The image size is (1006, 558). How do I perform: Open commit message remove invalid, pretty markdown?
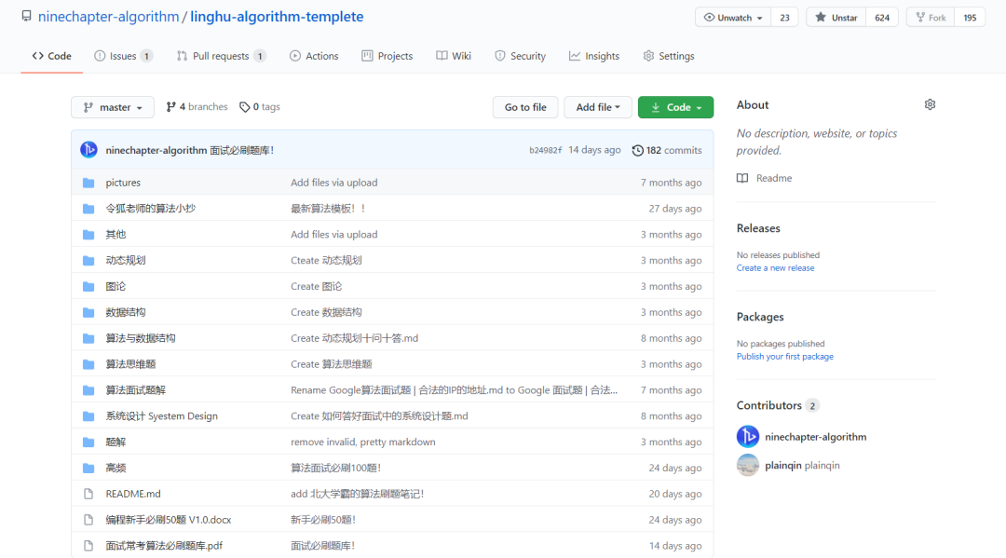363,442
